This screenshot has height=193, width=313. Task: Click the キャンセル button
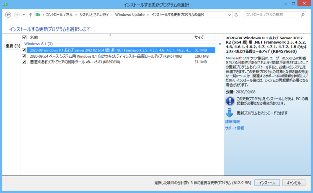[x=293, y=183]
